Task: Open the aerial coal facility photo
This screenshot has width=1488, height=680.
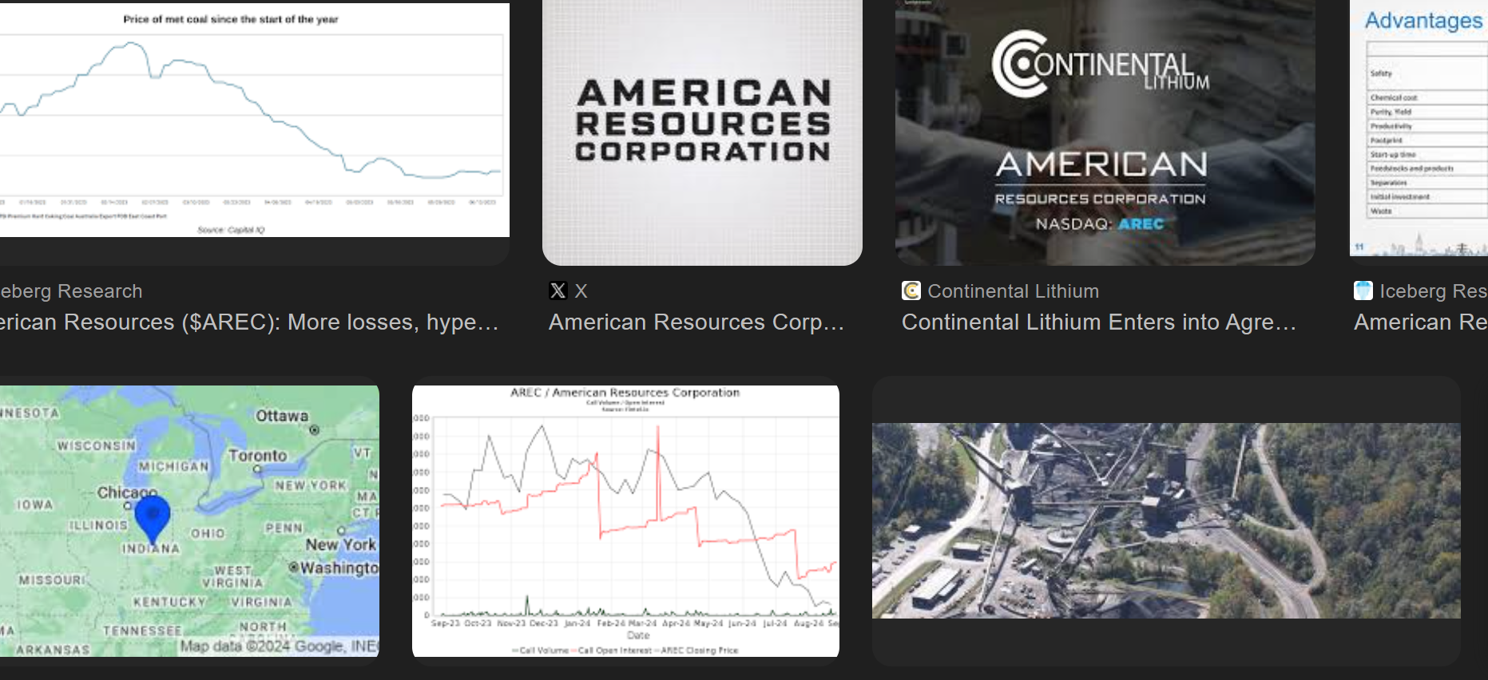Action: [x=1166, y=520]
